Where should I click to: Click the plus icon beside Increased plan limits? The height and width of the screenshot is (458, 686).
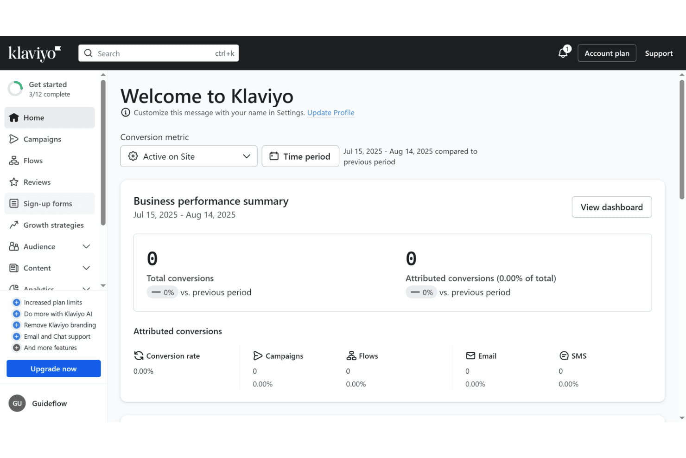pos(17,303)
